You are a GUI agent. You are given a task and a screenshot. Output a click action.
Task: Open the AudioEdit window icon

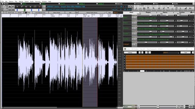click(x=148, y=9)
